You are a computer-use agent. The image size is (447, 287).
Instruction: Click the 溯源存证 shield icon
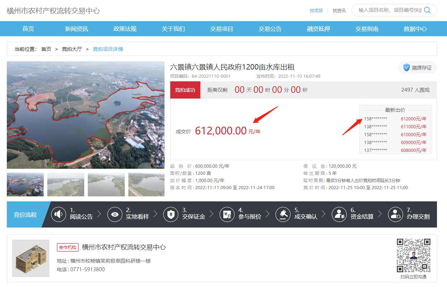coord(406,68)
